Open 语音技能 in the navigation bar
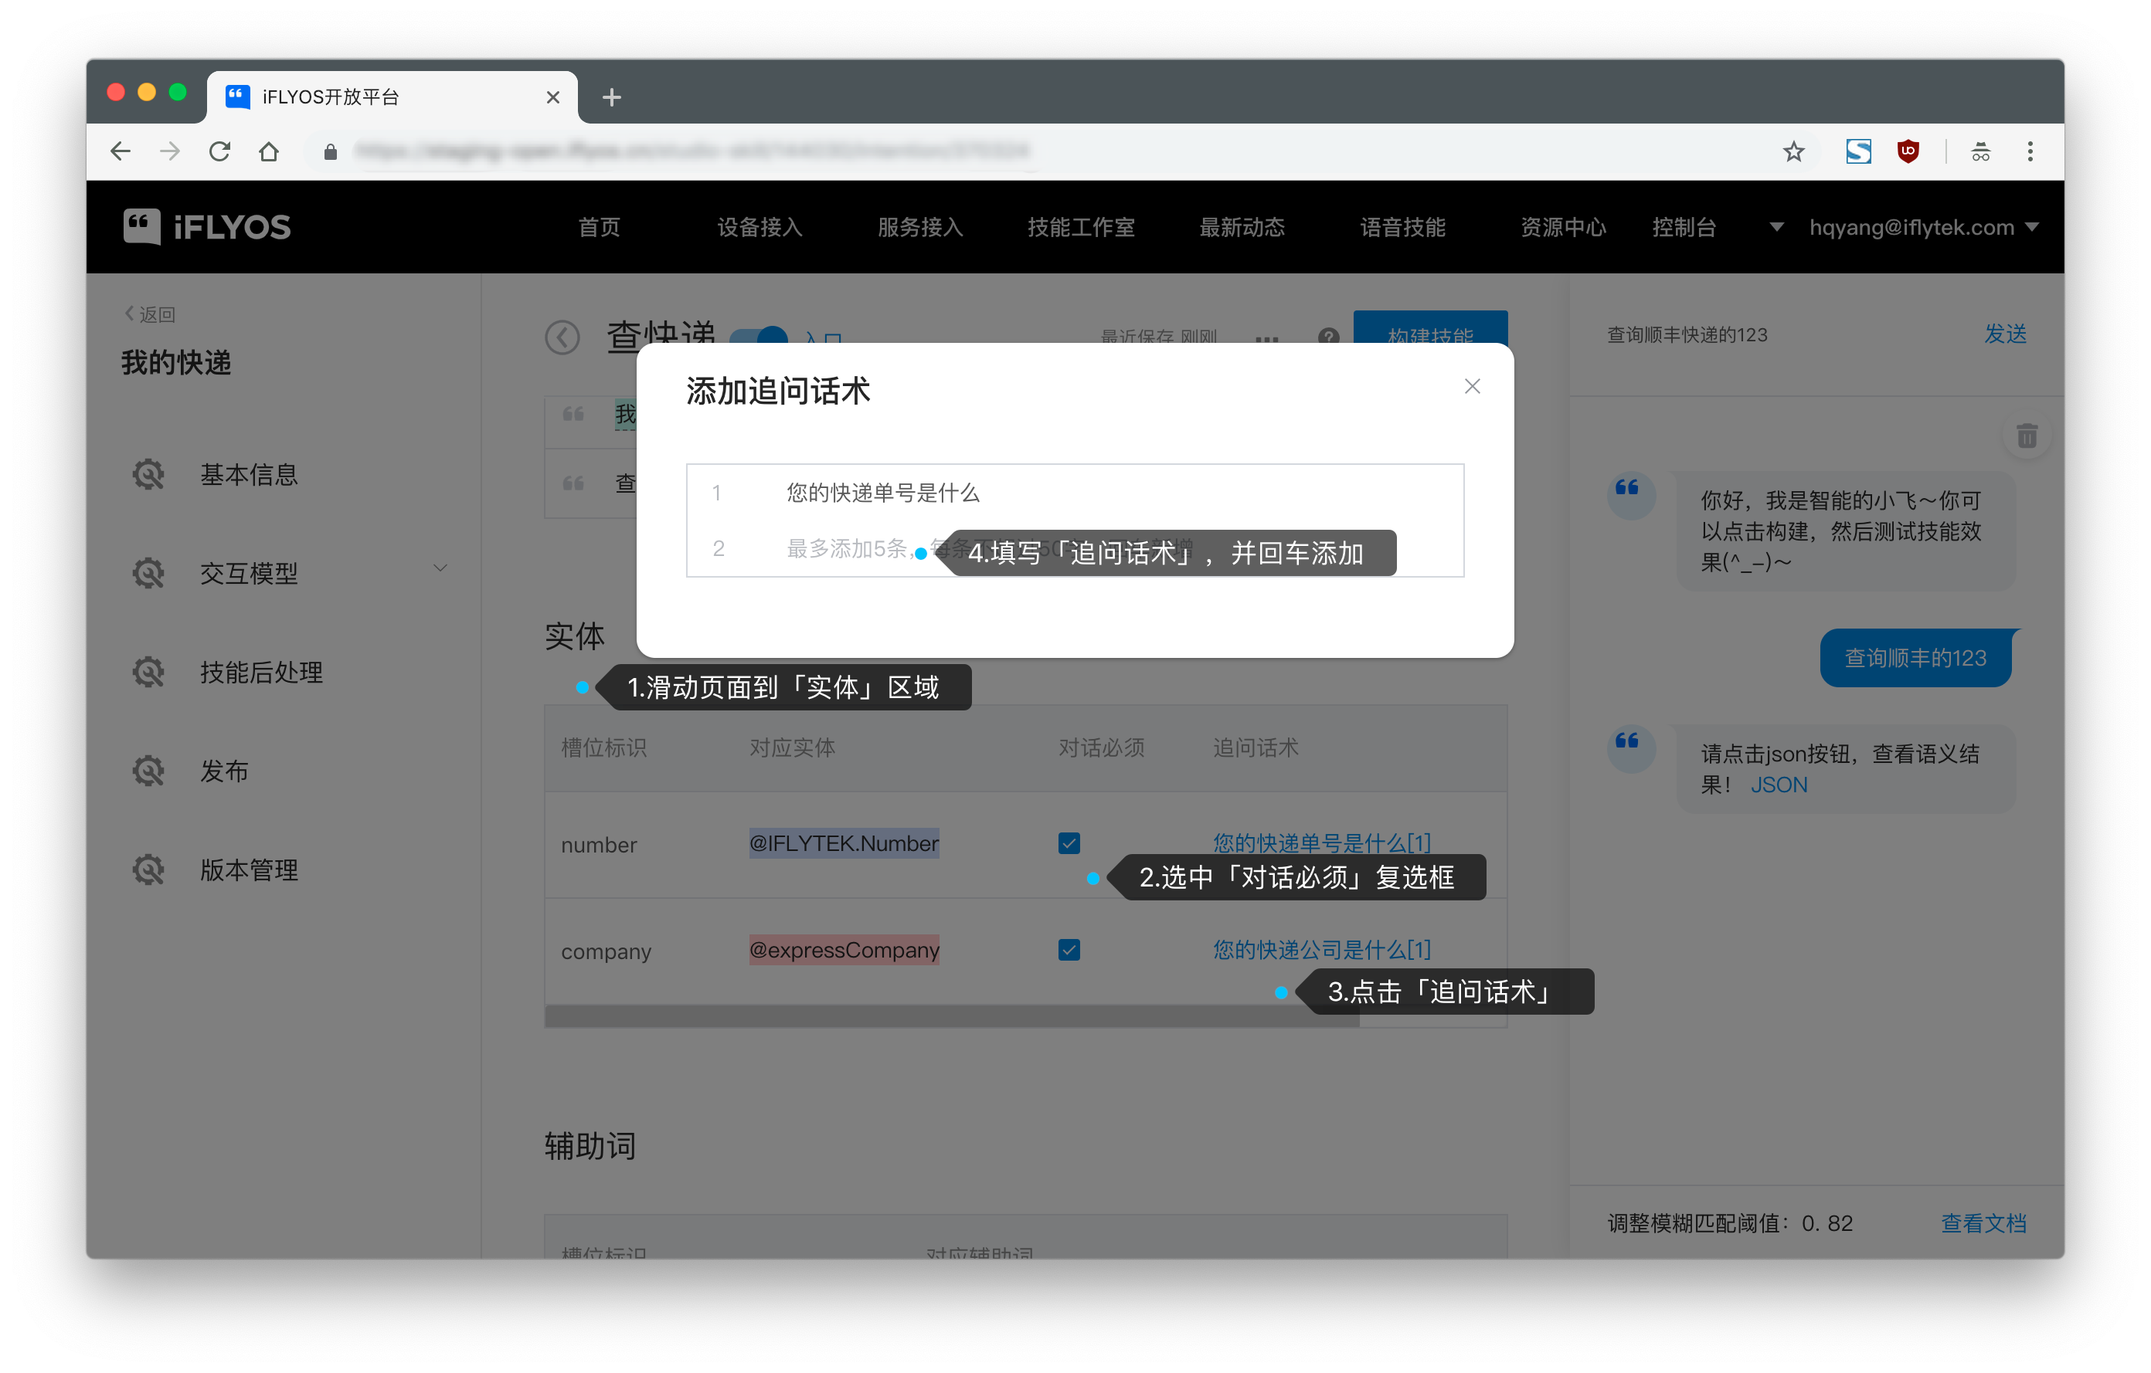Viewport: 2151px width, 1373px height. click(x=1402, y=227)
